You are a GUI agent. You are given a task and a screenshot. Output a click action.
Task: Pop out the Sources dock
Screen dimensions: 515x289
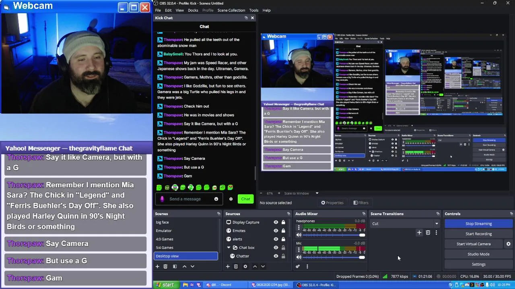(288, 214)
